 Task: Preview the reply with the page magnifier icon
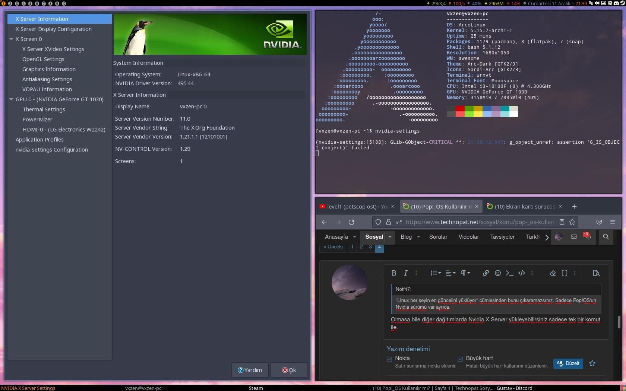click(596, 273)
